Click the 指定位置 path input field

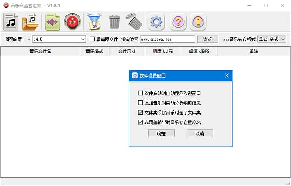point(168,39)
